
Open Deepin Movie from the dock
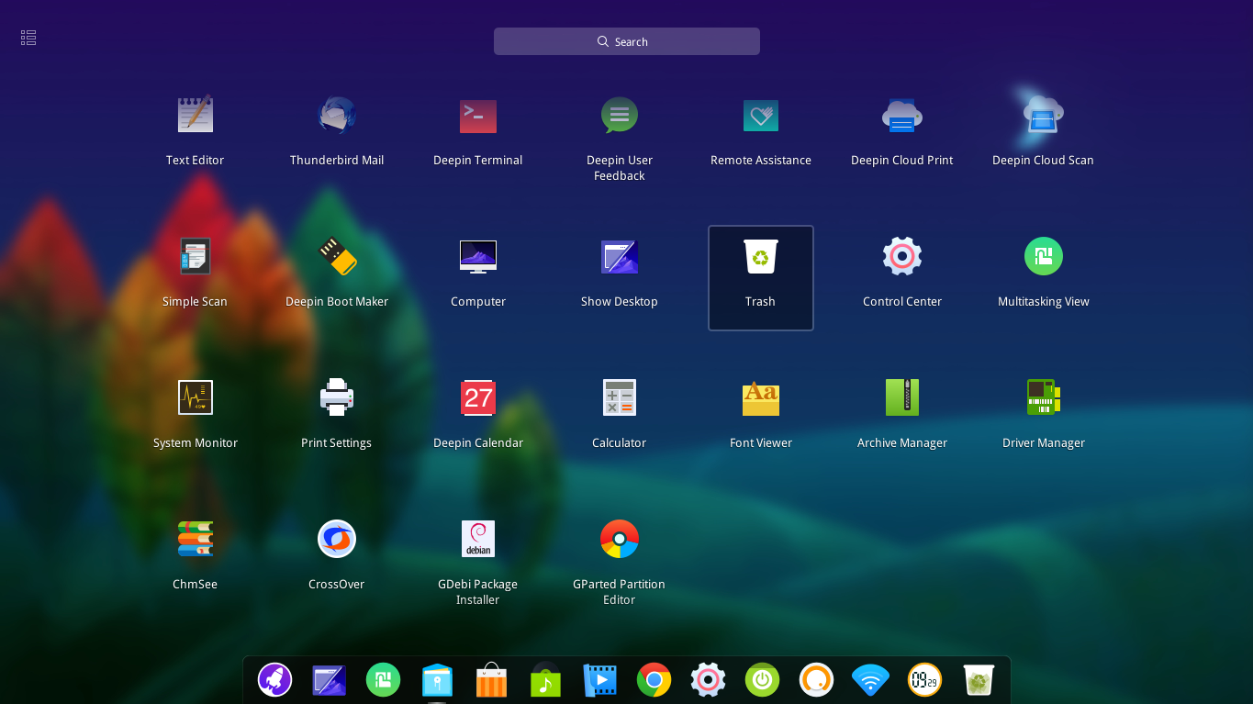599,680
